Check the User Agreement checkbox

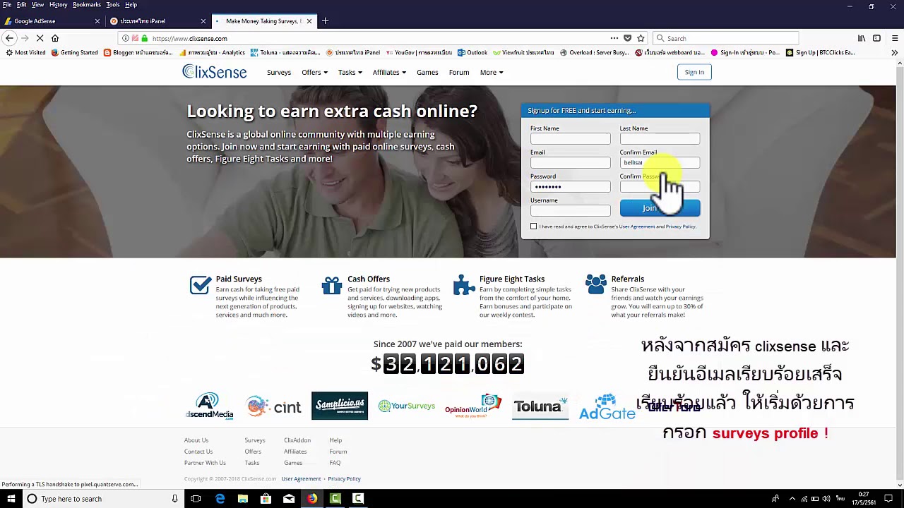[533, 226]
